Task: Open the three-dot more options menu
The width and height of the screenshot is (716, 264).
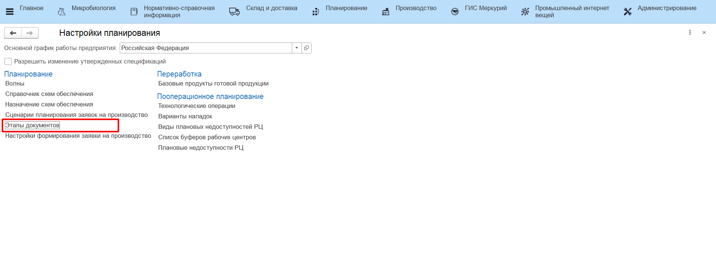Action: click(690, 32)
